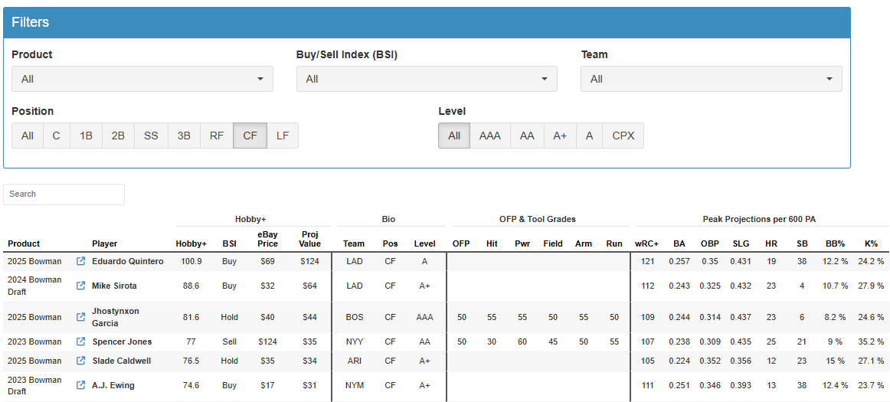The image size is (890, 402).
Task: Open the Product dropdown
Action: [x=142, y=79]
